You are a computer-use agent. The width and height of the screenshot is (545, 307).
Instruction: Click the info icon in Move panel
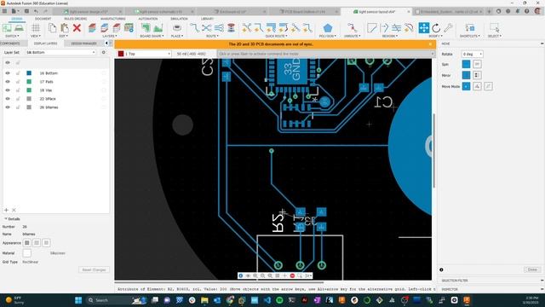coord(441,269)
